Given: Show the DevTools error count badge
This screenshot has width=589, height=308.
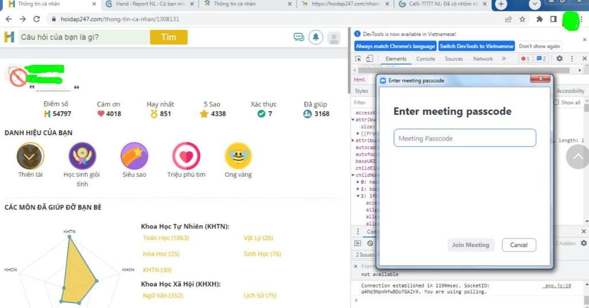Looking at the screenshot, I should [x=525, y=59].
